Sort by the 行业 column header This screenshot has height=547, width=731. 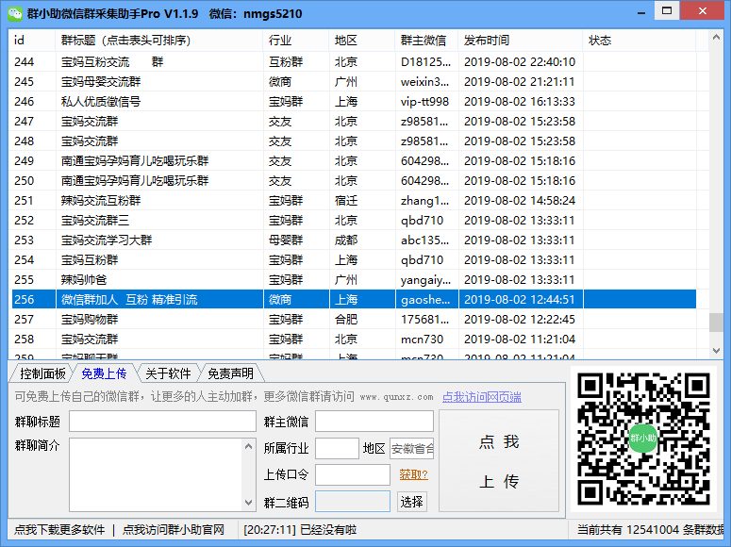click(x=280, y=41)
